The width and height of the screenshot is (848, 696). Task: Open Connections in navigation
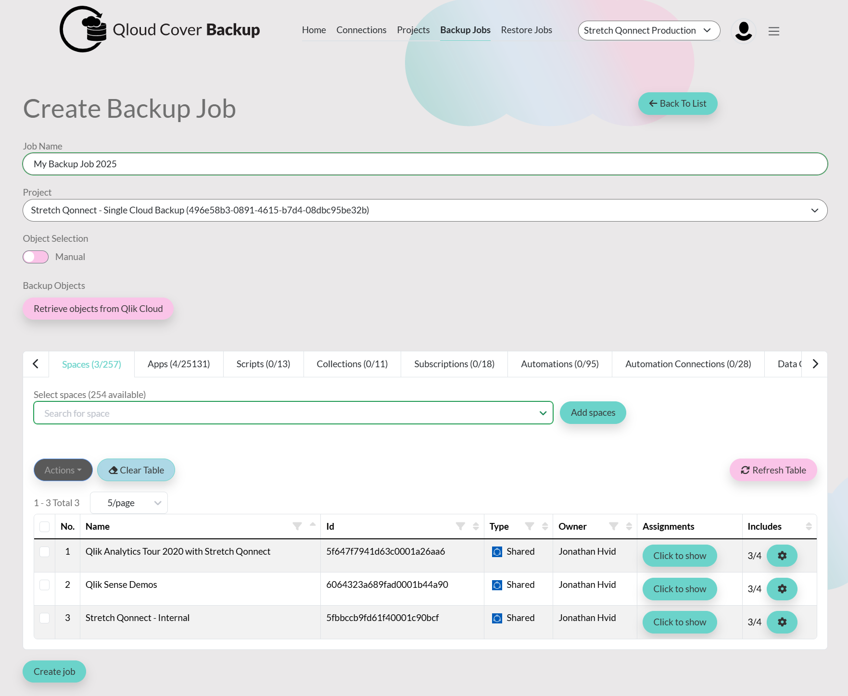[361, 30]
